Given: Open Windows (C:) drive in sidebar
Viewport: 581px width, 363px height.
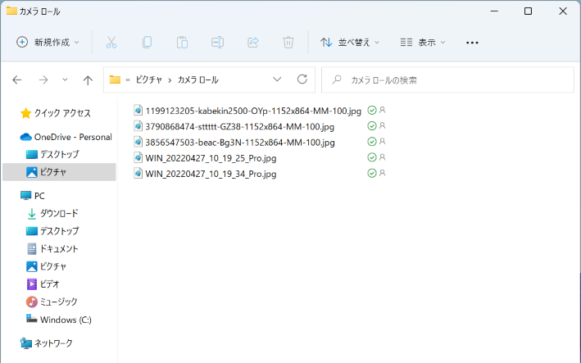Looking at the screenshot, I should [59, 320].
